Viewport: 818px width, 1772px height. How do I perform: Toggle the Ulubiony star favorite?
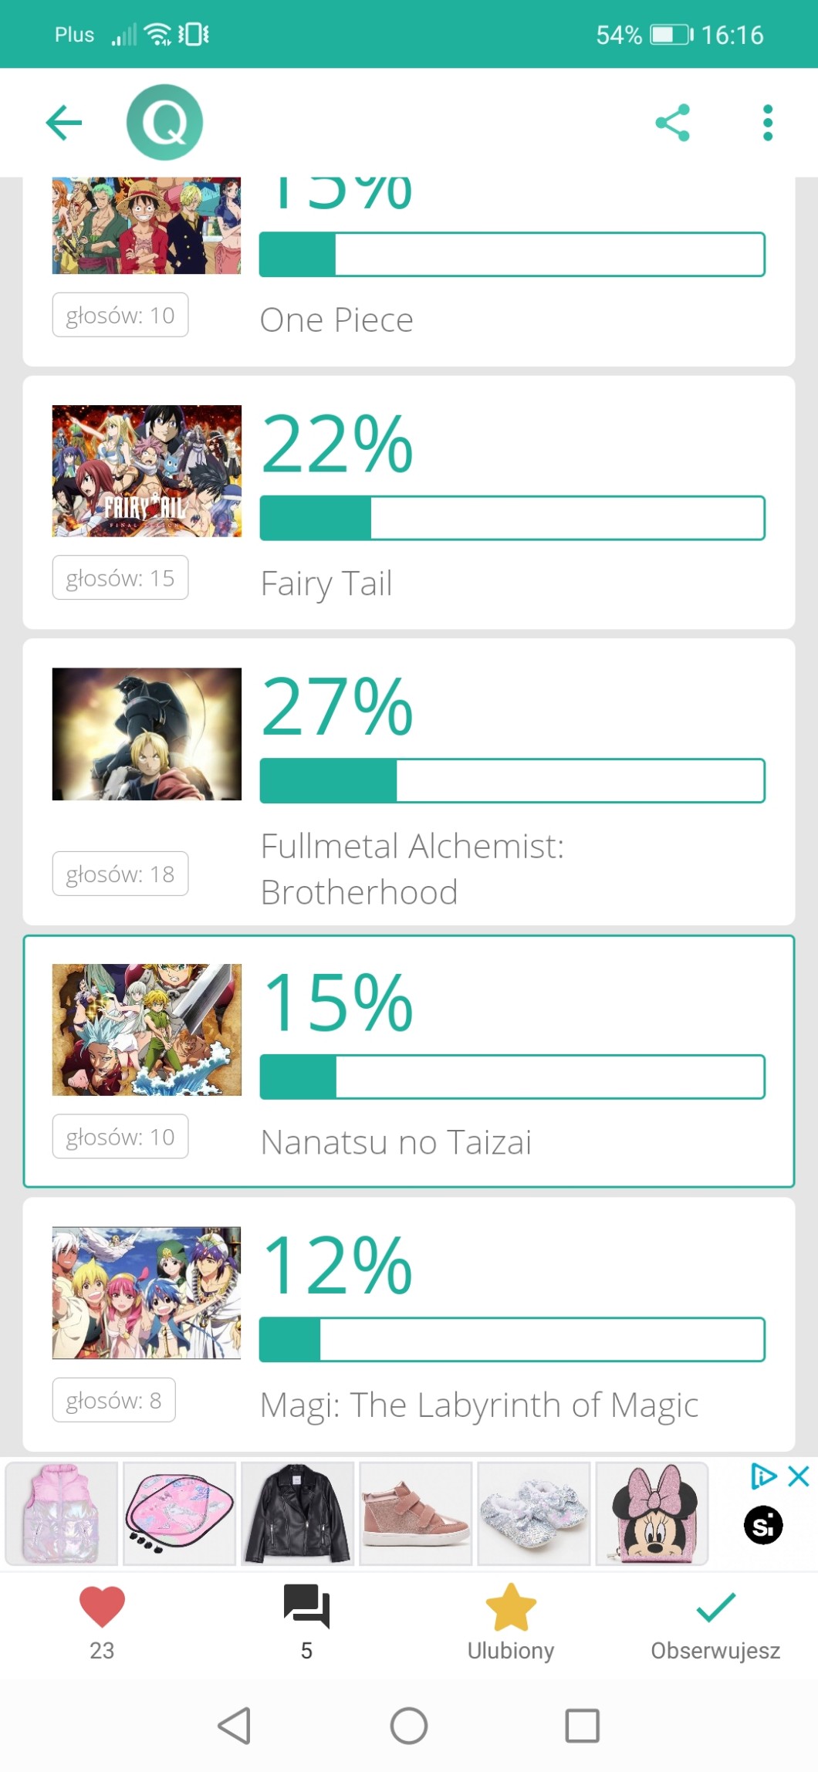511,1608
